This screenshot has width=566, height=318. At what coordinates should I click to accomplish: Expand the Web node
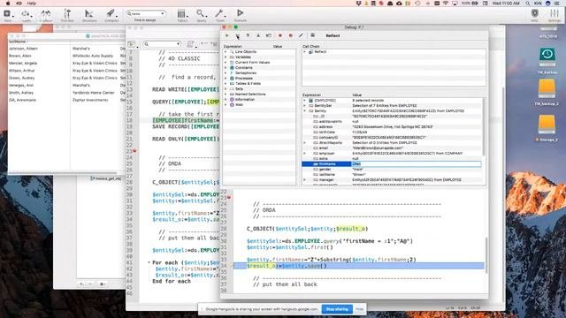(226, 105)
